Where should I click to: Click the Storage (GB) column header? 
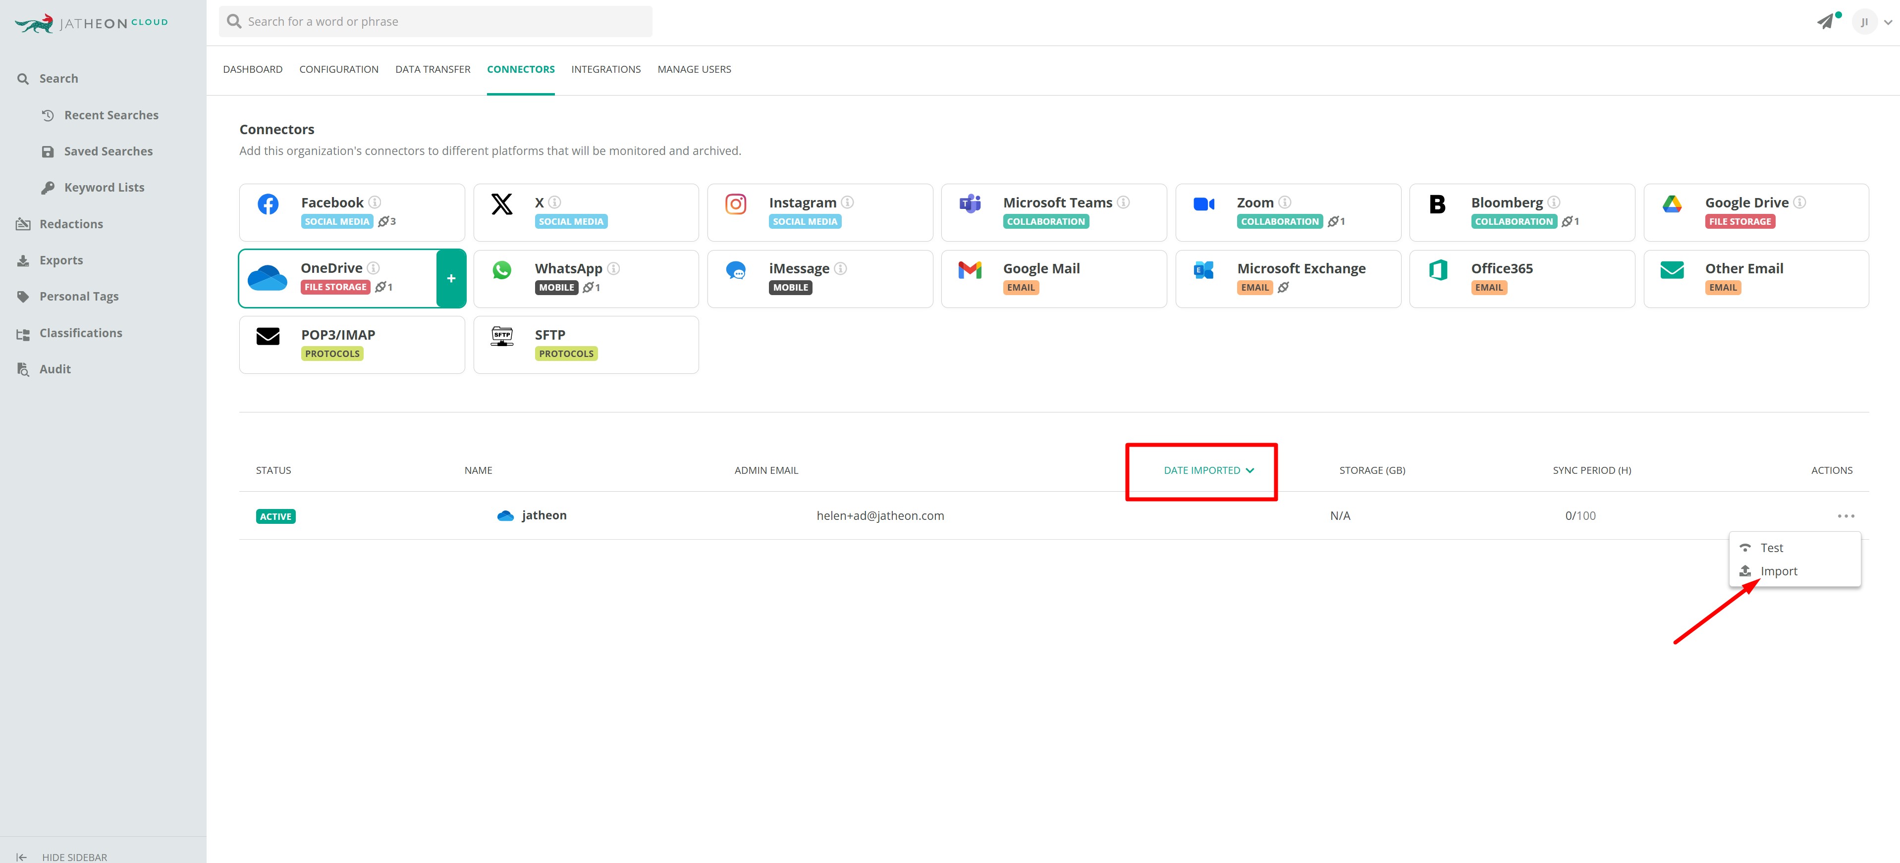point(1372,471)
